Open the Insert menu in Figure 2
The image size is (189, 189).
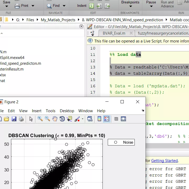[x=37, y=111]
